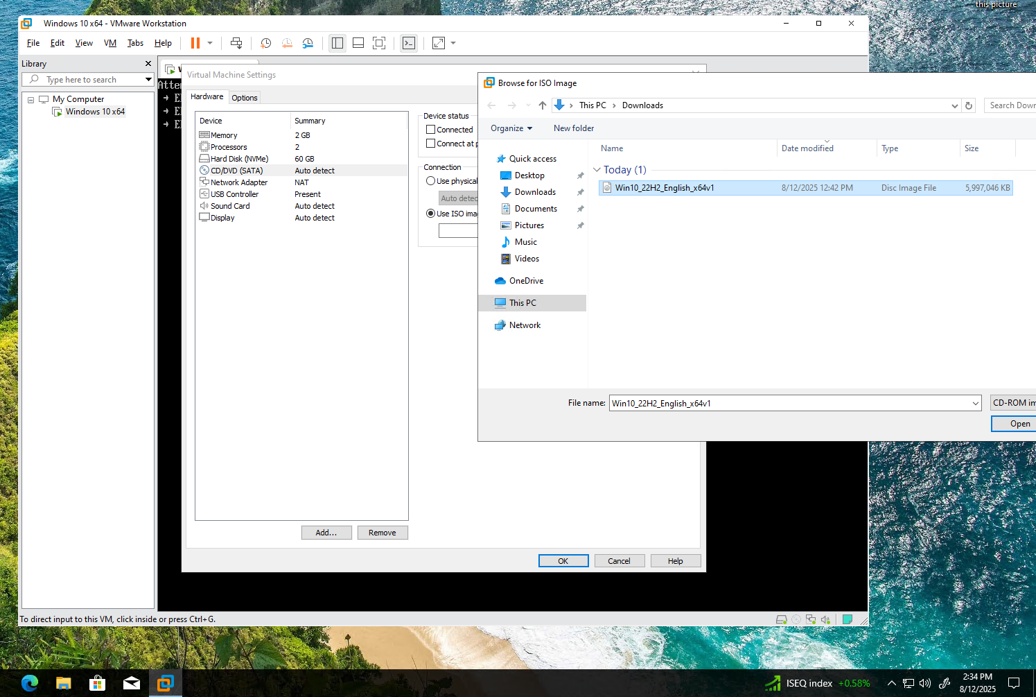
Task: Open the volume control in system tray
Action: [925, 683]
